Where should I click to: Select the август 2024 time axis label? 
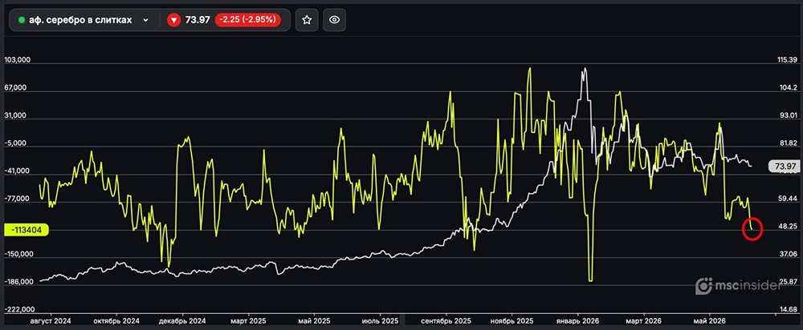click(51, 321)
